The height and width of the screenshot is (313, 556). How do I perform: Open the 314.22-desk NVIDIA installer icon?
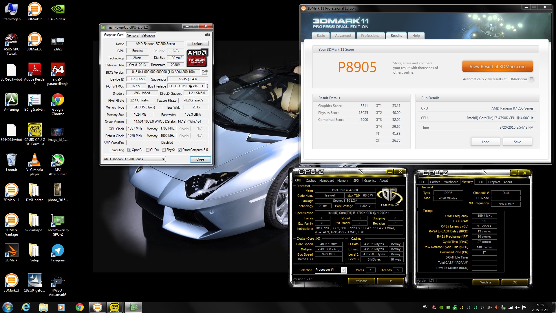pyautogui.click(x=58, y=12)
